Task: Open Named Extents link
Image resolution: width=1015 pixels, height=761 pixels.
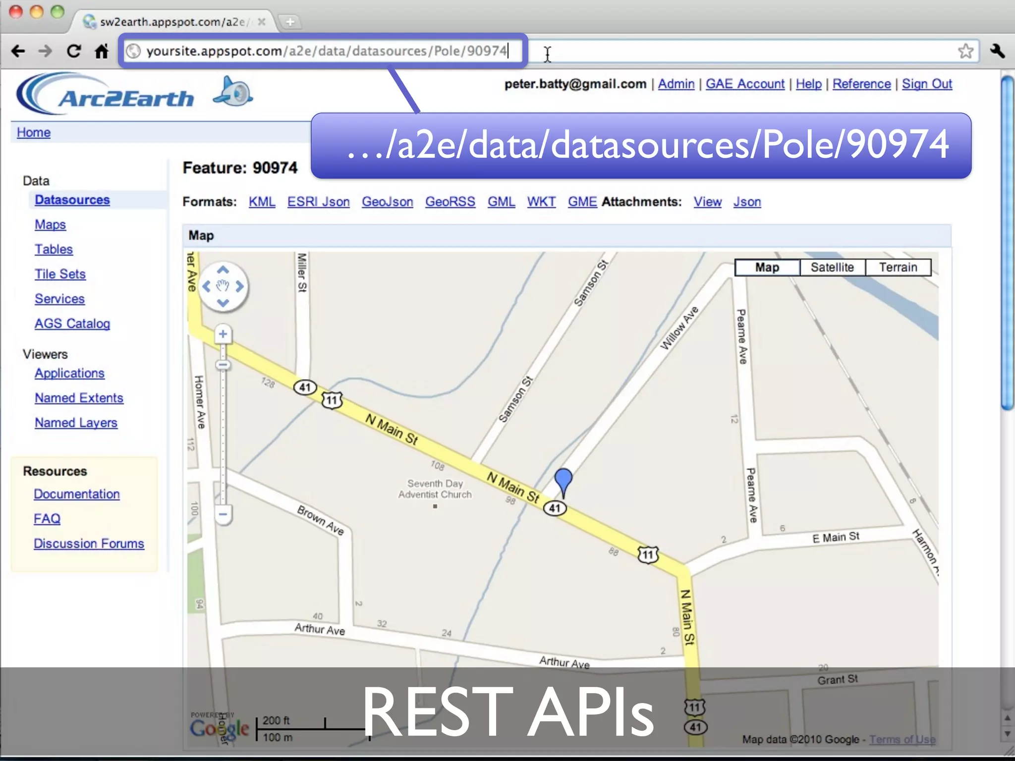Action: click(79, 398)
